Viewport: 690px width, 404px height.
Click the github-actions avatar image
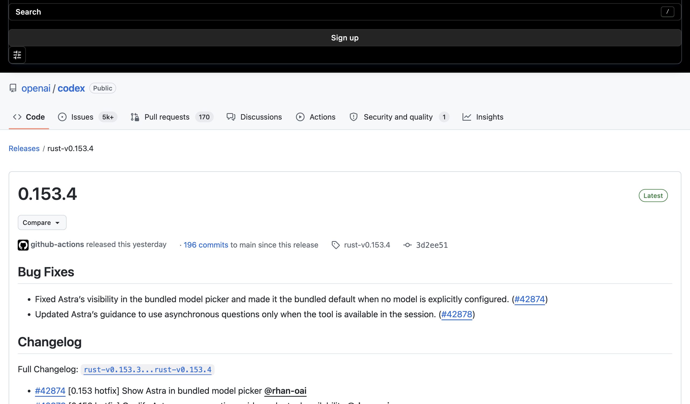click(x=23, y=245)
